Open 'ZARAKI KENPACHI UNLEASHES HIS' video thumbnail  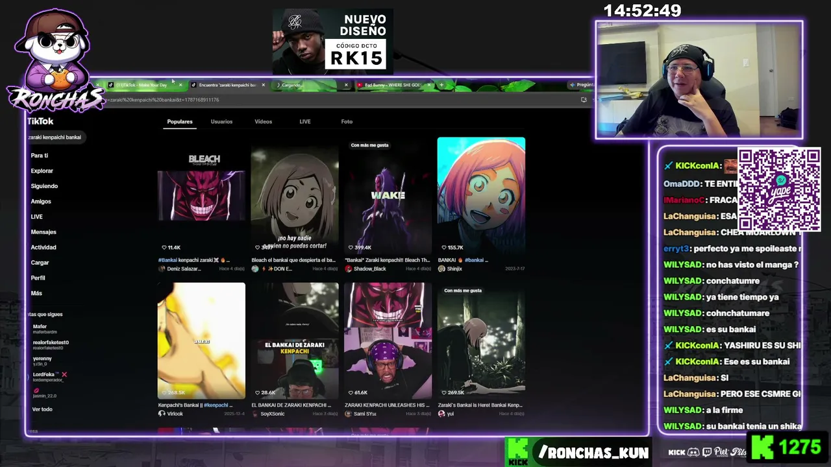[388, 341]
